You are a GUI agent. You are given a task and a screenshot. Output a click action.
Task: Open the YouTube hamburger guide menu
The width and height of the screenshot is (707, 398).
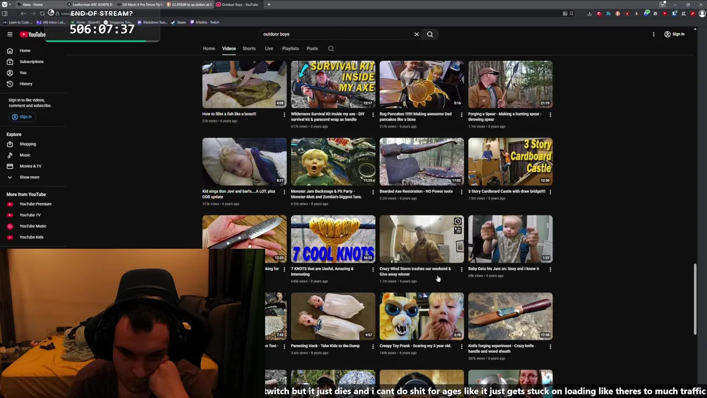click(9, 34)
